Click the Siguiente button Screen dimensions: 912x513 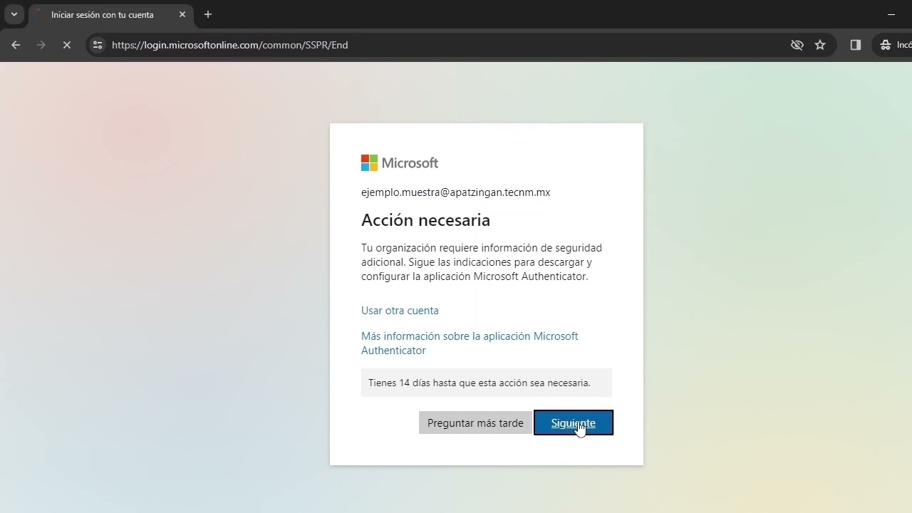pos(574,423)
